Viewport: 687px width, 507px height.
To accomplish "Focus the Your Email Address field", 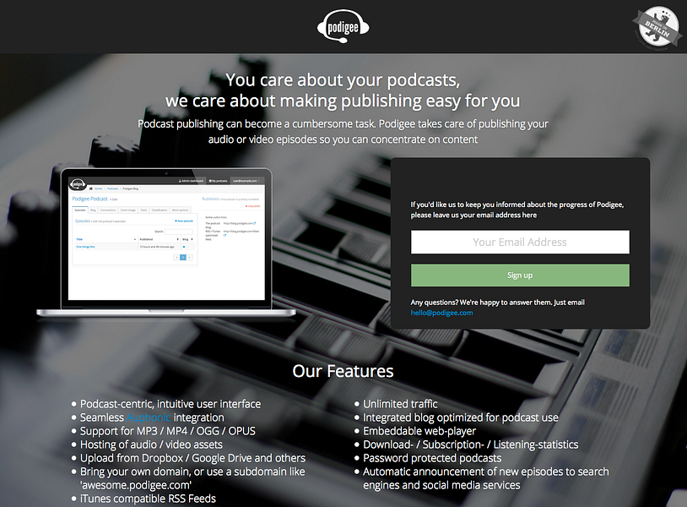I will pyautogui.click(x=520, y=243).
